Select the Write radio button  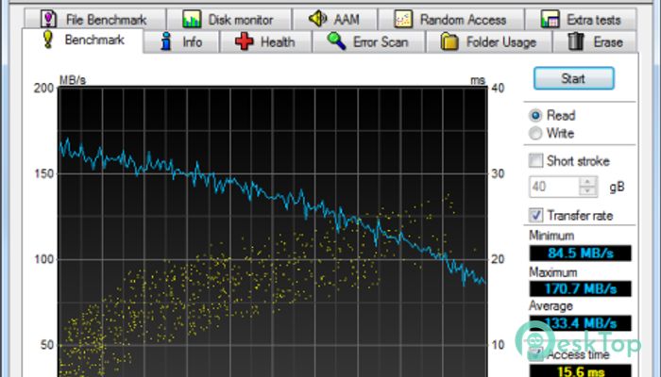pyautogui.click(x=535, y=134)
